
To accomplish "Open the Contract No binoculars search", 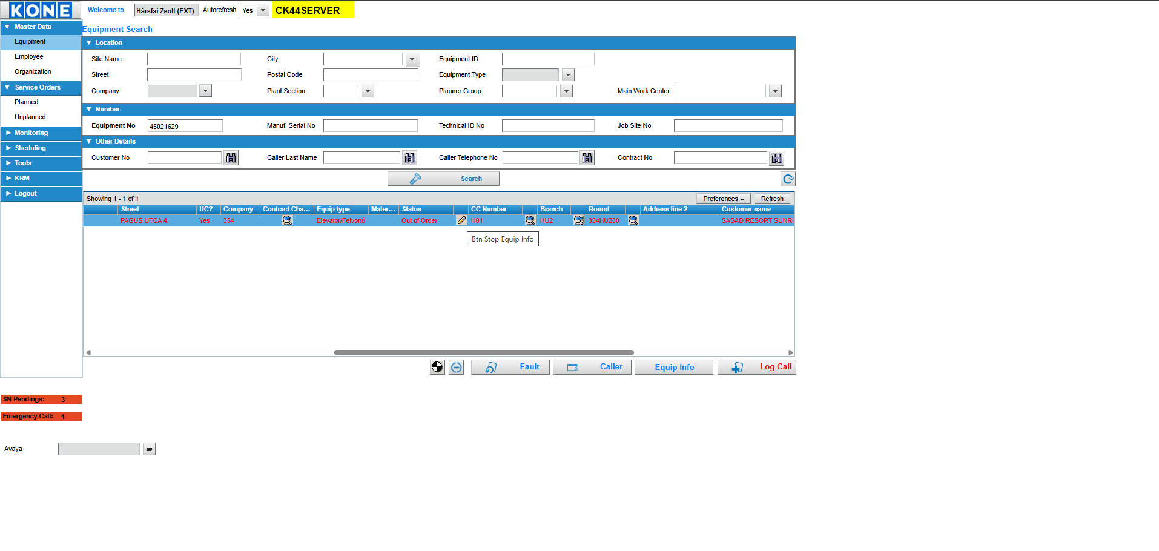I will click(776, 158).
